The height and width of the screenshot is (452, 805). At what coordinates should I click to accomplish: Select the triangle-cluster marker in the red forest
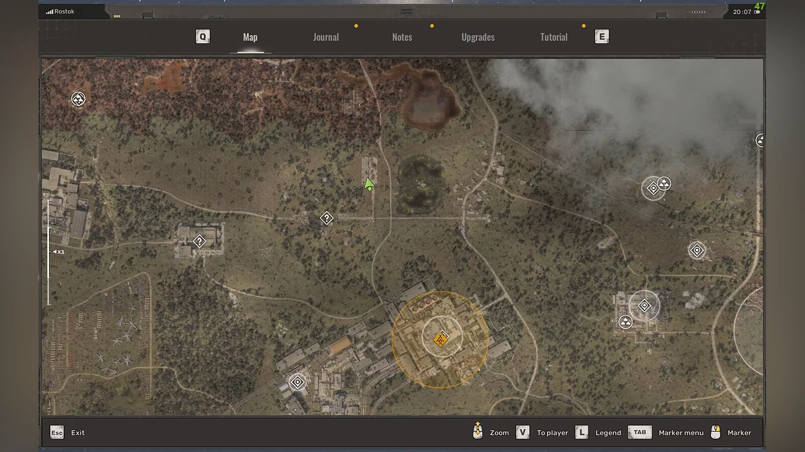(x=78, y=100)
